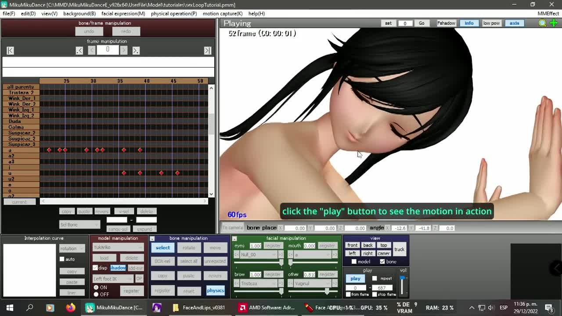
Task: Click the green viewport move cross icon
Action: [x=554, y=23]
